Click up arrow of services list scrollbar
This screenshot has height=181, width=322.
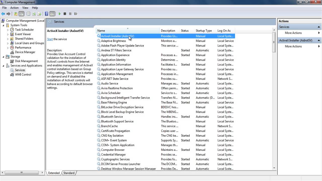(x=274, y=30)
